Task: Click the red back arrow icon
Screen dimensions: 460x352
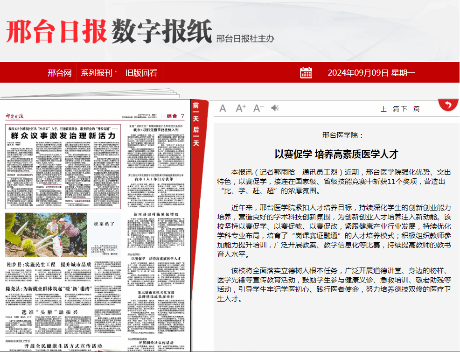Action: (448, 105)
